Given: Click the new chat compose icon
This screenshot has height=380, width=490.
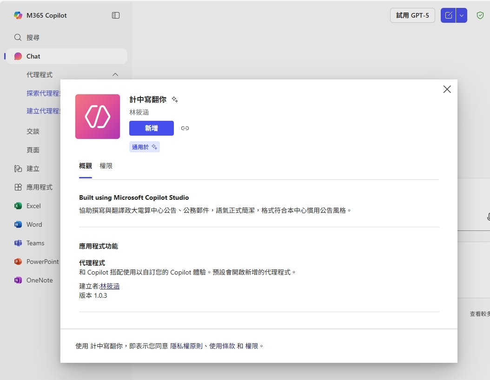Looking at the screenshot, I should click(448, 15).
